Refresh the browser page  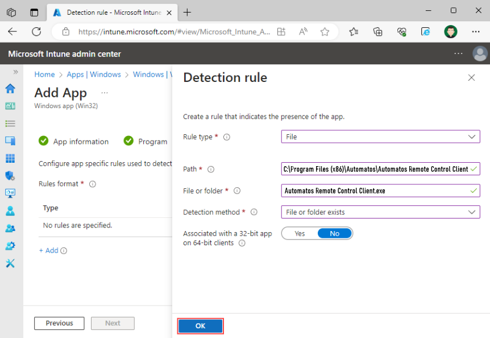(36, 31)
